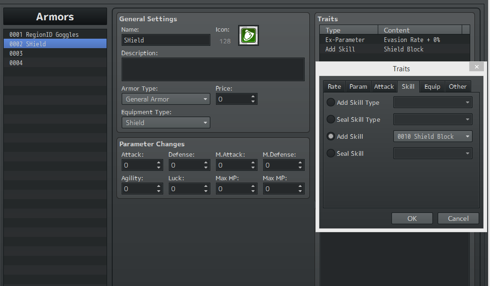Image resolution: width=490 pixels, height=286 pixels.
Task: Click the icon index number 128
Action: 225,41
